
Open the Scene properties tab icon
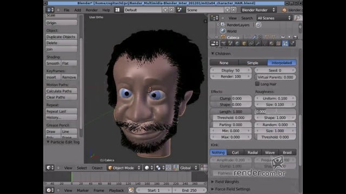pos(230,43)
